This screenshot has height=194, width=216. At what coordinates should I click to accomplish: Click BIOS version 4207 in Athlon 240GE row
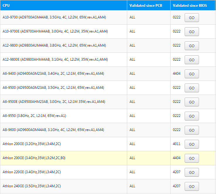pyautogui.click(x=177, y=186)
